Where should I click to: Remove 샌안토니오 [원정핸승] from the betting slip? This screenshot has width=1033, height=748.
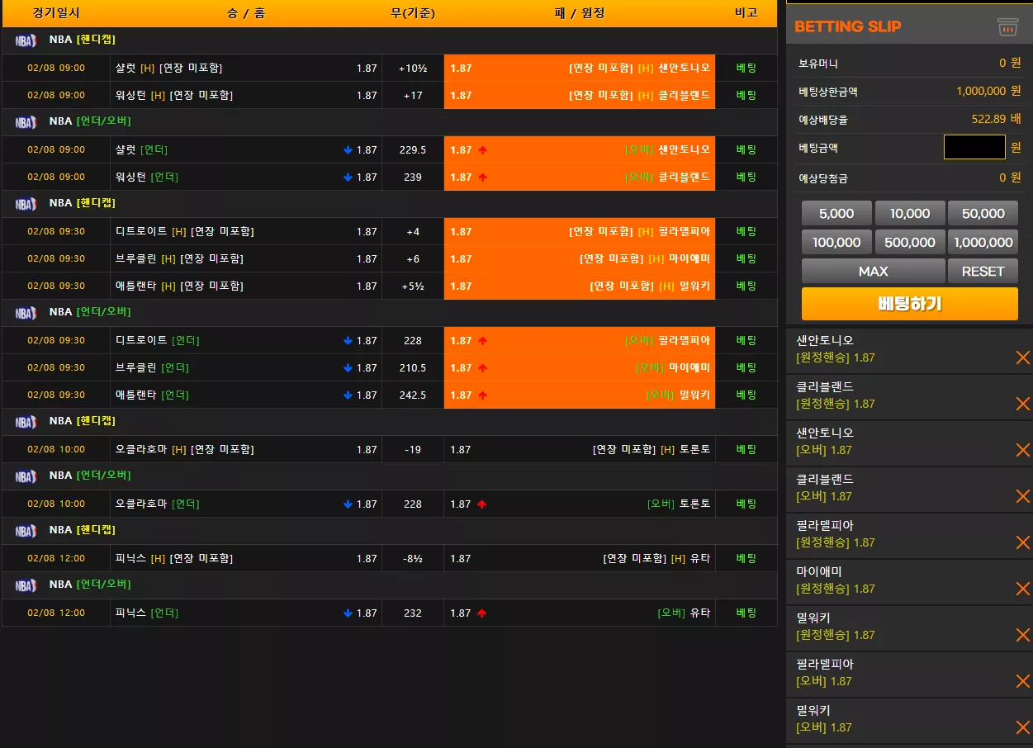1022,357
